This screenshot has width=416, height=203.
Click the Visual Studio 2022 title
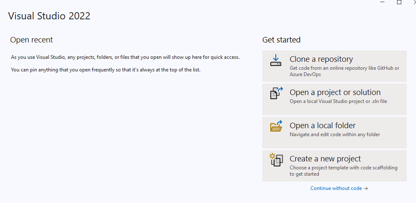tap(49, 16)
